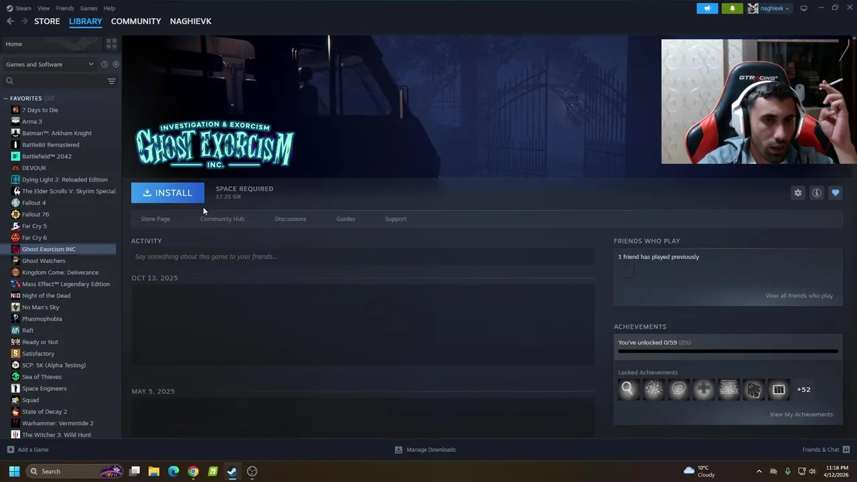Image resolution: width=857 pixels, height=482 pixels.
Task: Open the NAGHIEVK profile tab
Action: (x=191, y=21)
